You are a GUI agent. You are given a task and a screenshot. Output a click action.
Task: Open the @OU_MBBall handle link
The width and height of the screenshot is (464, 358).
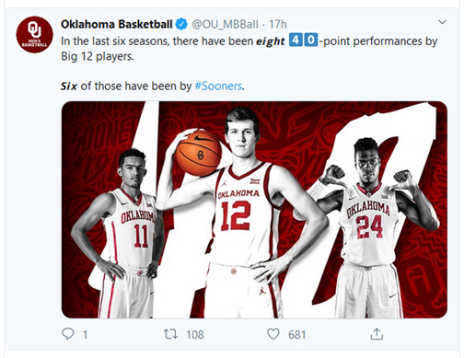coord(225,24)
